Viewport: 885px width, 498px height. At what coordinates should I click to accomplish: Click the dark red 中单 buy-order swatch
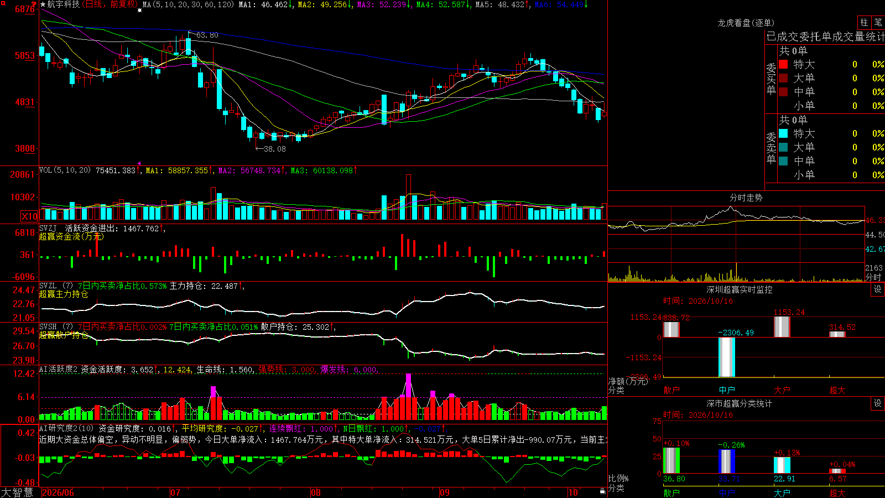783,92
